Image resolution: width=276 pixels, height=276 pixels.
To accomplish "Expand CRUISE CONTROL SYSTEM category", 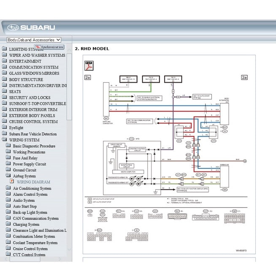I will [33, 122].
